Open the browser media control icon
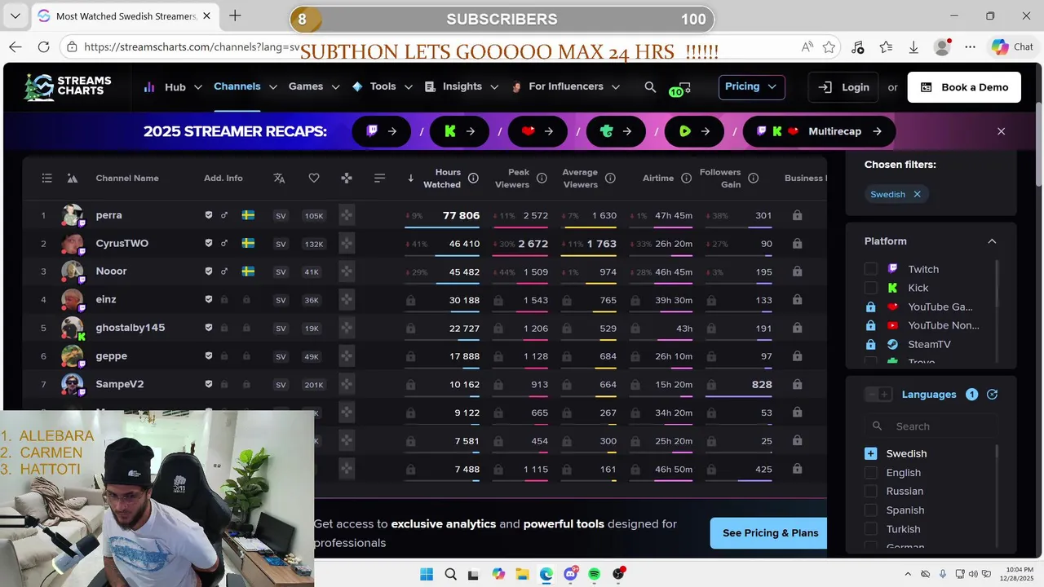 coord(857,47)
